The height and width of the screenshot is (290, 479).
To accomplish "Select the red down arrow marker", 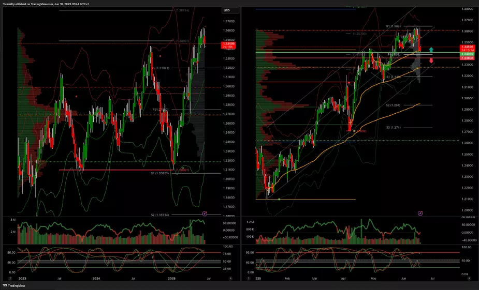I will point(431,61).
